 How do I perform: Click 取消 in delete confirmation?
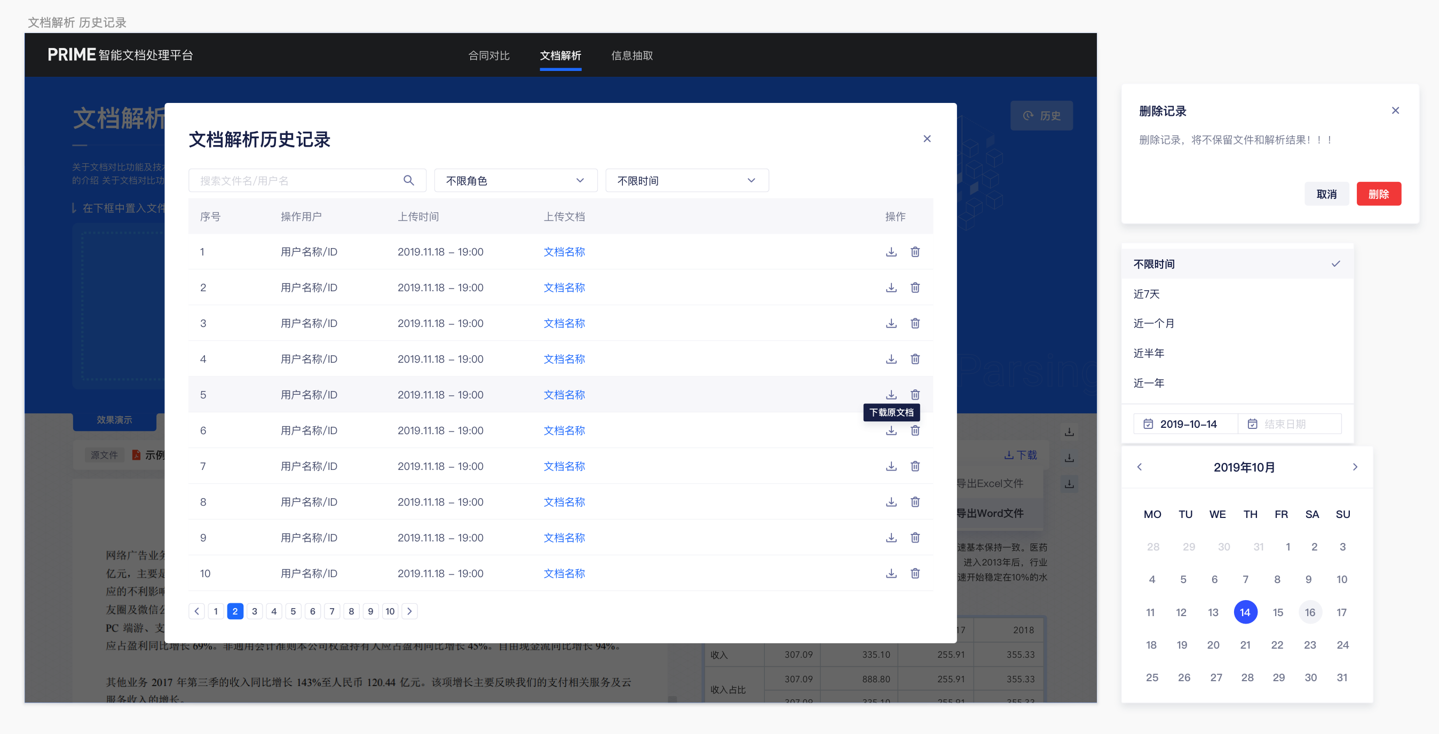tap(1326, 194)
